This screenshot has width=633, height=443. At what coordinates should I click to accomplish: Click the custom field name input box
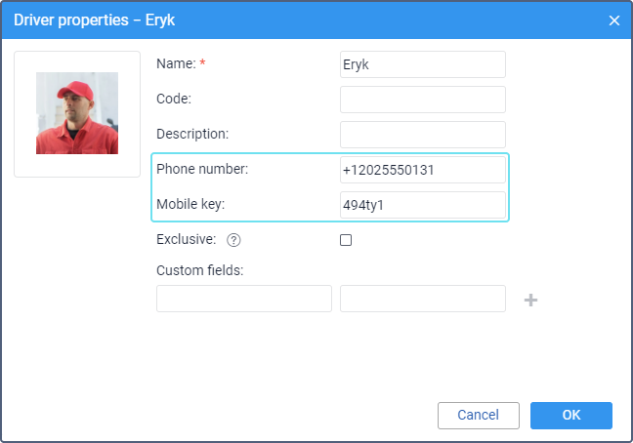[x=244, y=299]
